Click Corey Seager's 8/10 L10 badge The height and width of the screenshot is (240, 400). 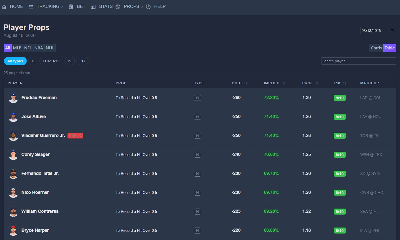(340, 155)
